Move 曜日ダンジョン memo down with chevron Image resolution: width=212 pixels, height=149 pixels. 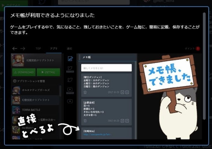point(123,92)
